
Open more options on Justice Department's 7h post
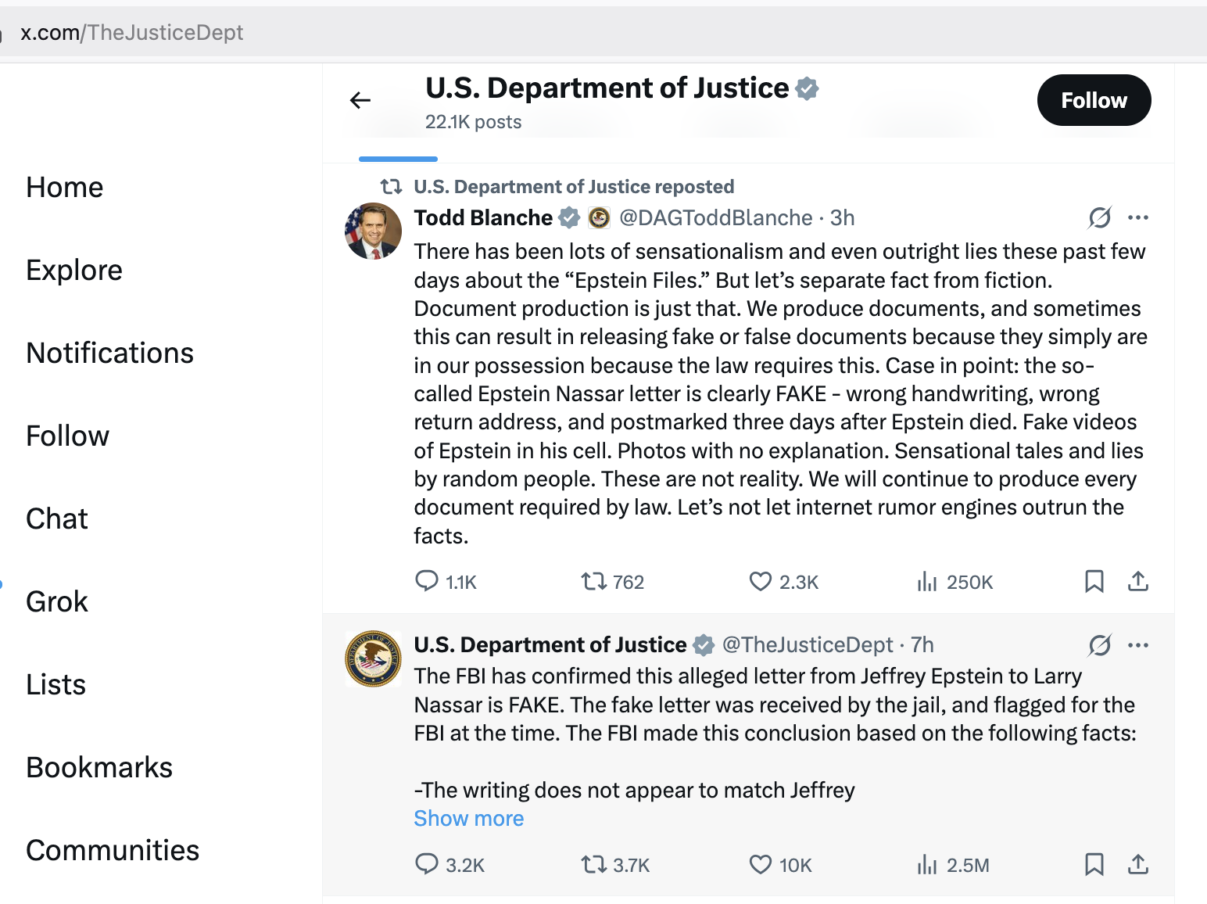tap(1138, 645)
